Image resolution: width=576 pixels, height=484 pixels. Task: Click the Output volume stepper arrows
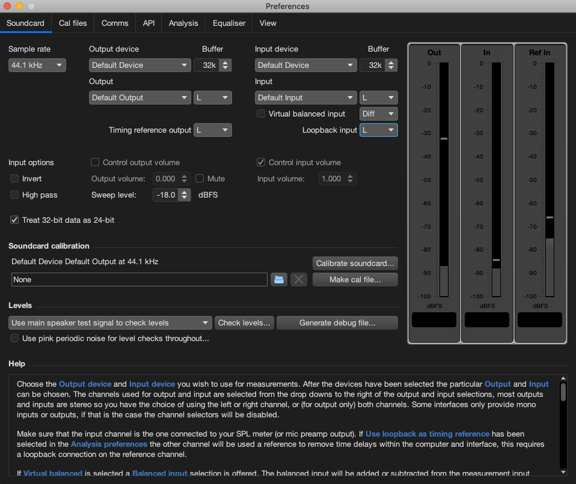[x=184, y=178]
